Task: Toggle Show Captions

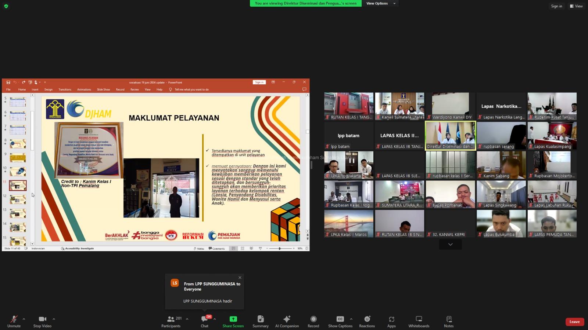Action: [x=340, y=321]
